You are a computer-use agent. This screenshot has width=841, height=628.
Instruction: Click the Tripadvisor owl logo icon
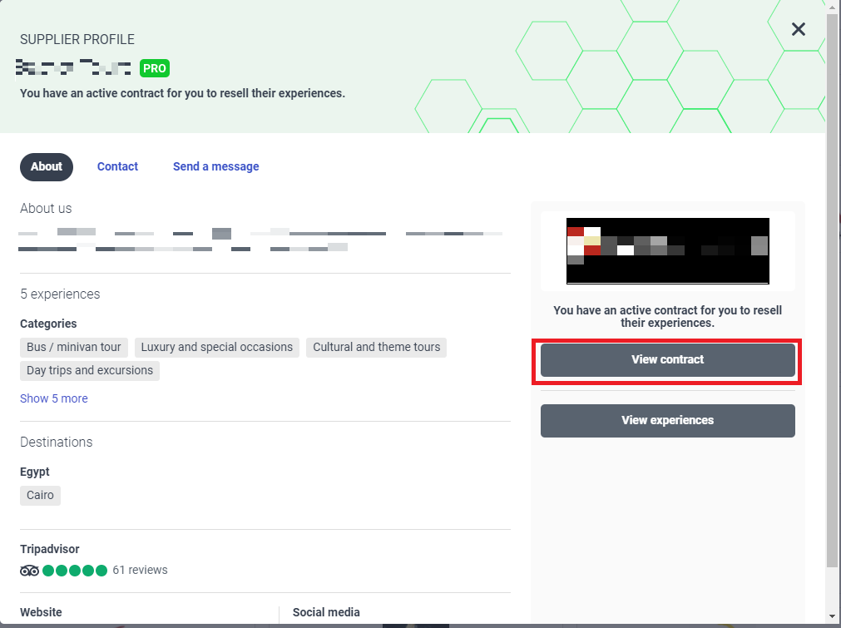29,571
